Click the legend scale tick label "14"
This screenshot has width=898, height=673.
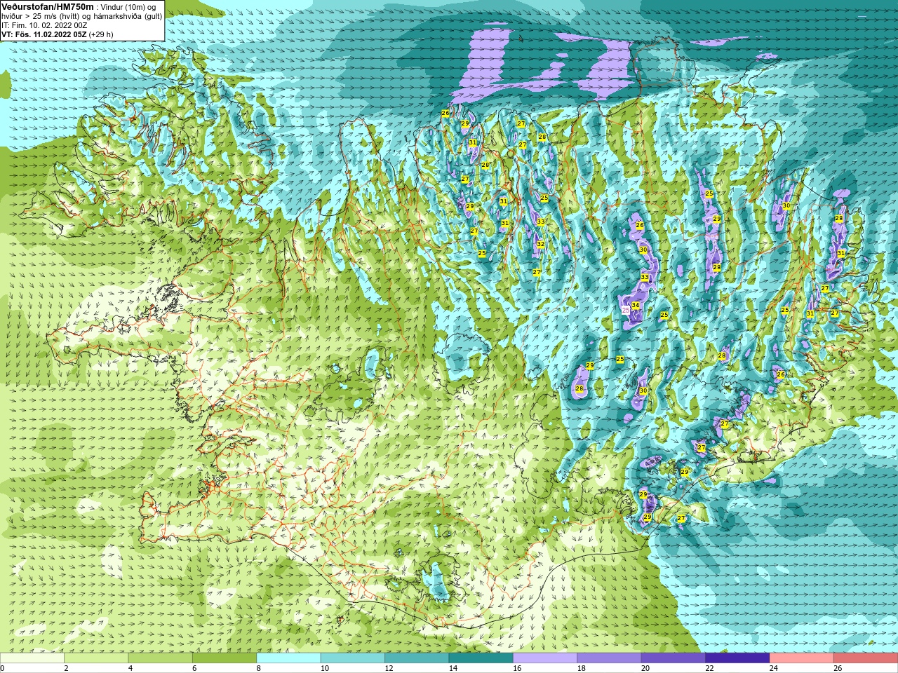453,668
